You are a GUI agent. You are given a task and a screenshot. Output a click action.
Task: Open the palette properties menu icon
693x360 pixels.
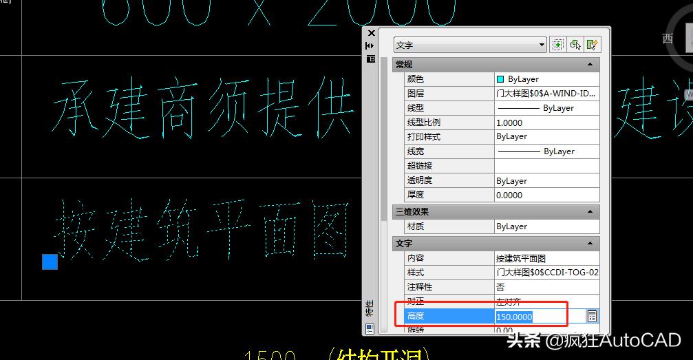click(371, 59)
